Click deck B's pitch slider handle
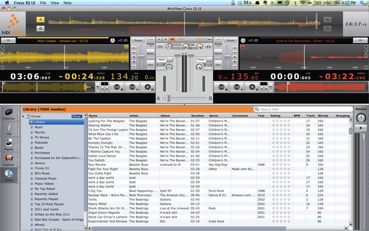The image size is (369, 231). click(x=227, y=57)
